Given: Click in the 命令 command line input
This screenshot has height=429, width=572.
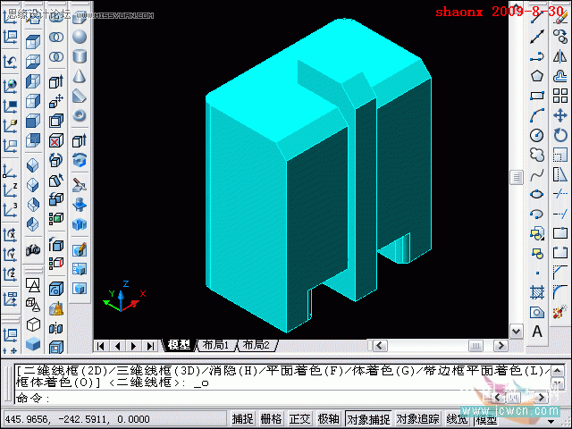Looking at the screenshot, I should pyautogui.click(x=268, y=399).
